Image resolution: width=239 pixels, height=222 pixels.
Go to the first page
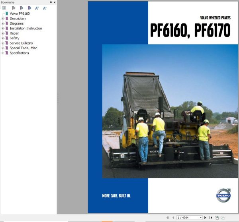pyautogui.click(x=168, y=218)
